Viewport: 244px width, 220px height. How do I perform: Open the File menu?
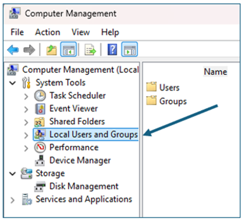point(17,32)
